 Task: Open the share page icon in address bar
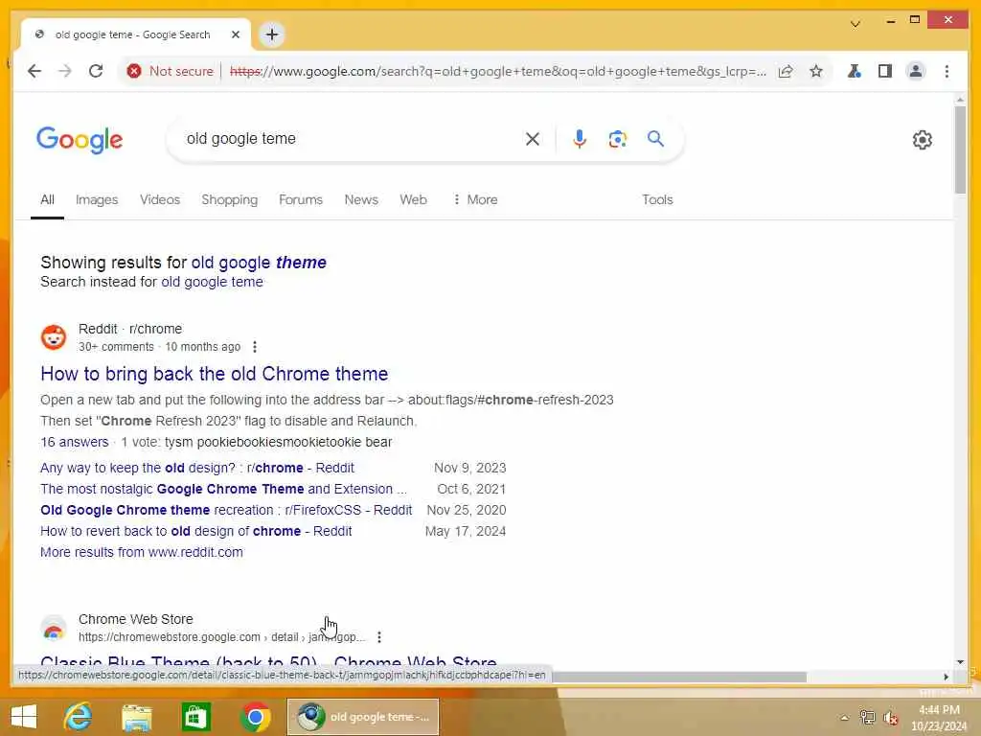[786, 71]
